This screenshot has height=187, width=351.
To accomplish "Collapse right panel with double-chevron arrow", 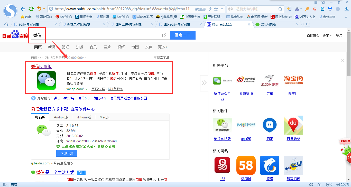I will tap(204, 83).
